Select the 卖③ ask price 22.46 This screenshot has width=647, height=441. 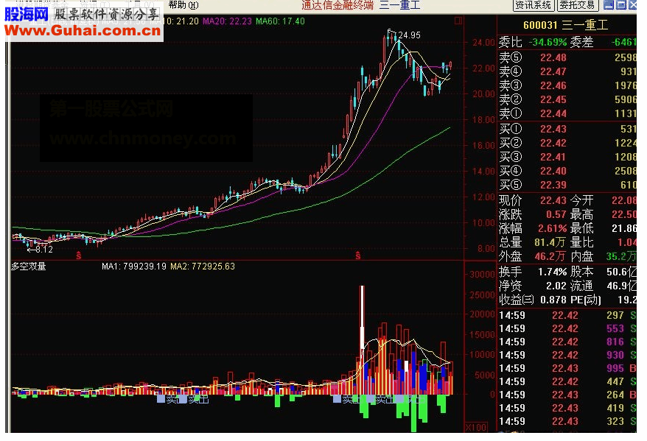click(x=553, y=85)
